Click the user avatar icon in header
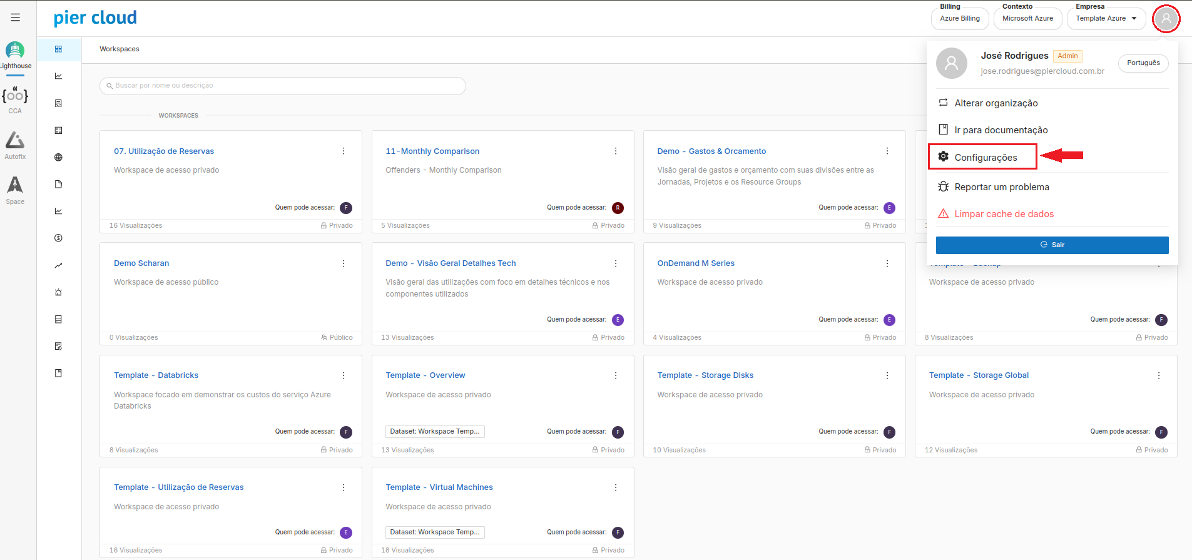1192x560 pixels. (x=1166, y=19)
